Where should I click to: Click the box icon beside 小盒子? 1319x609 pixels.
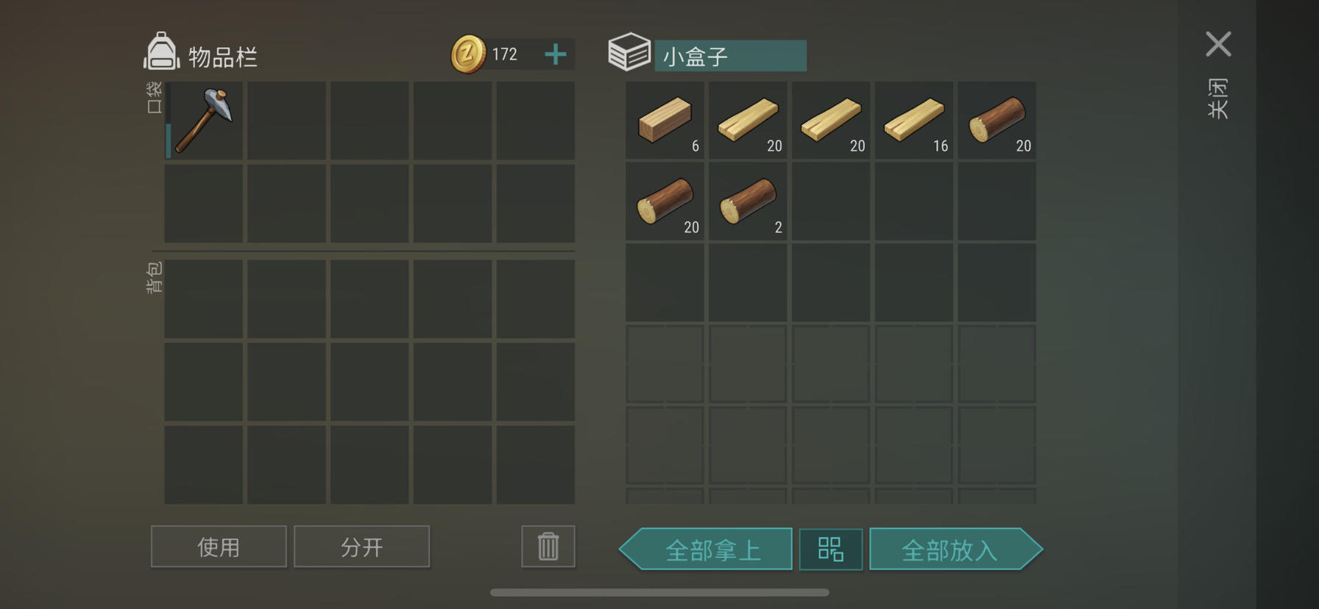point(629,51)
